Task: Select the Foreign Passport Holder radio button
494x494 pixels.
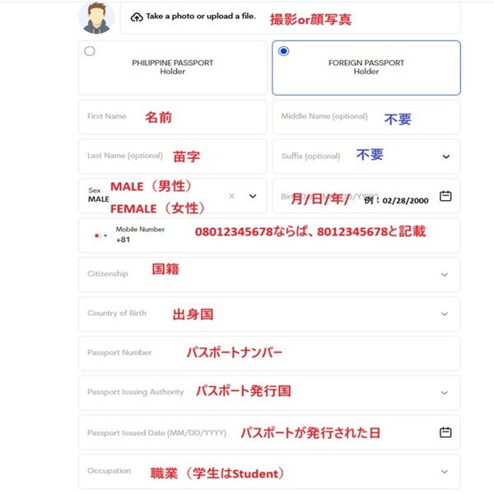Action: 284,51
